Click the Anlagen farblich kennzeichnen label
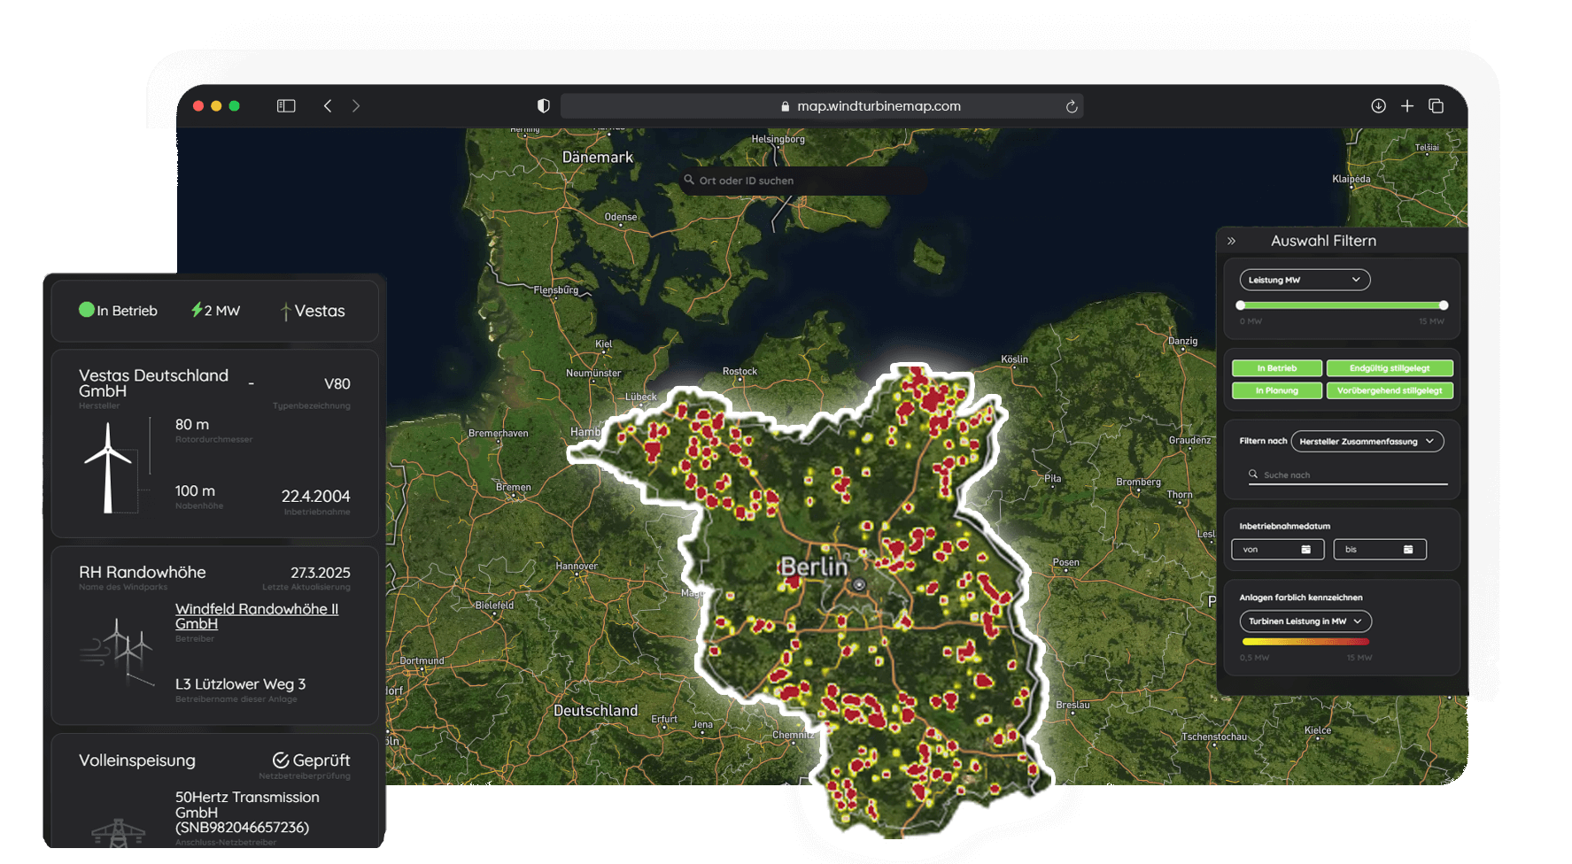Screen dimensions: 1572x864 [1301, 598]
